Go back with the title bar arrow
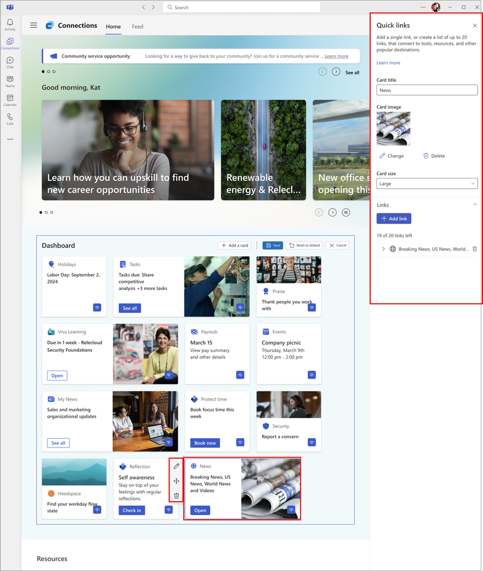Viewport: 483px width, 571px height. click(x=144, y=7)
